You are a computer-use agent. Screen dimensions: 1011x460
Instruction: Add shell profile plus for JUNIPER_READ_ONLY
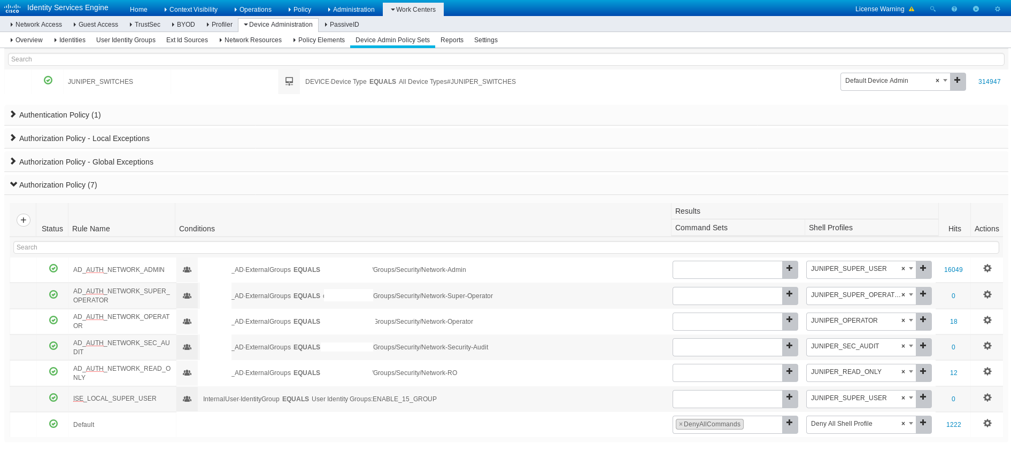(923, 372)
